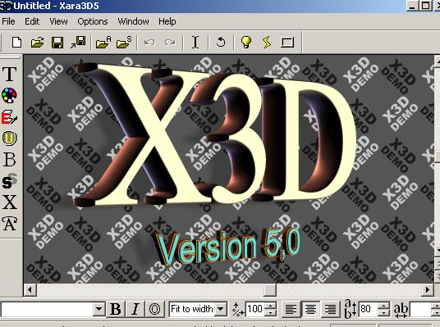
Task: Click the line spacing field showing 80
Action: pyautogui.click(x=368, y=309)
